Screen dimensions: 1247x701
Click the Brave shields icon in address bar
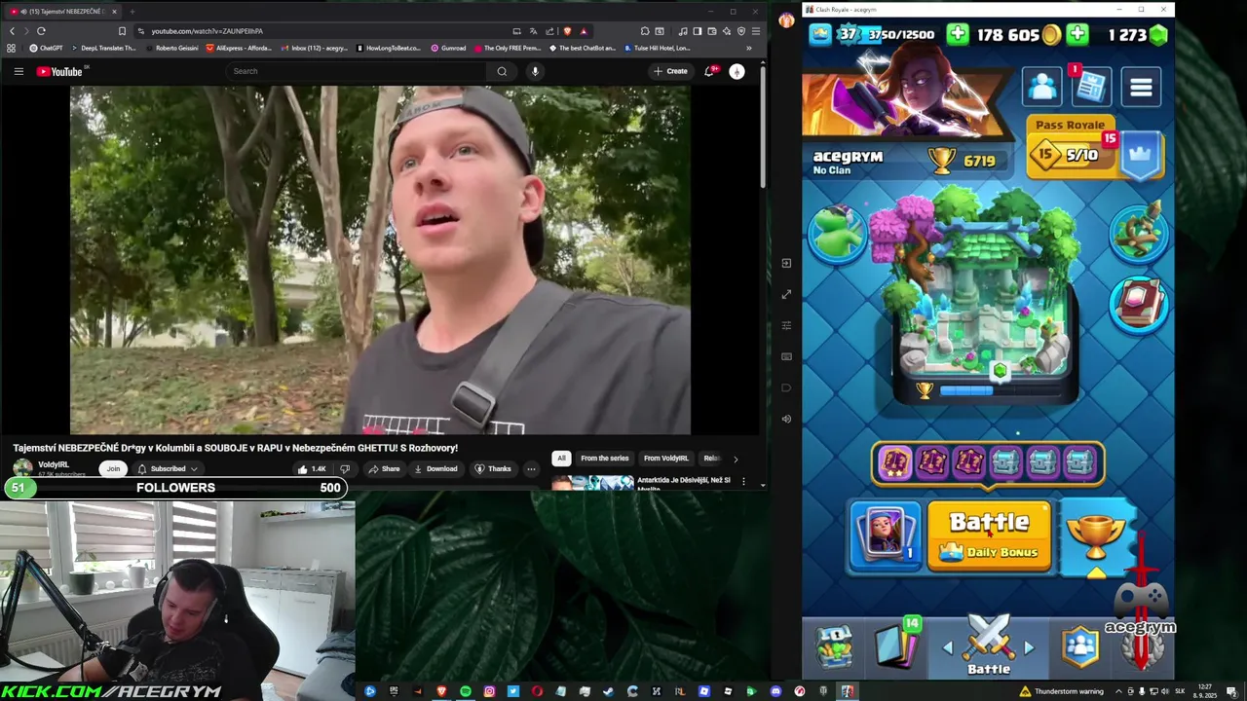pos(567,31)
